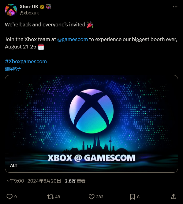
Task: Open the post timestamp 下午9:00 2024年6月20日
Action: [x=33, y=181]
